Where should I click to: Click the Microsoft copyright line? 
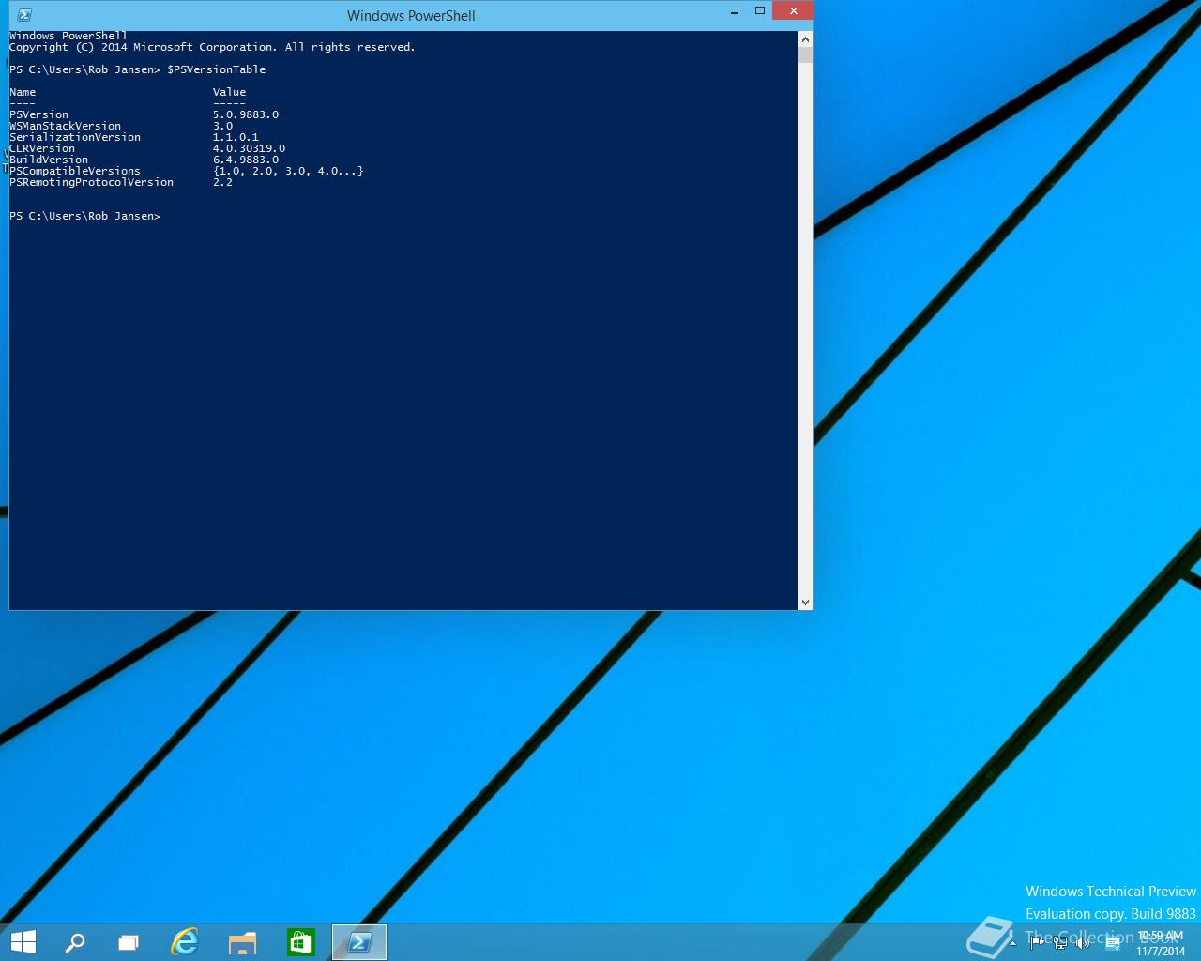coord(212,47)
